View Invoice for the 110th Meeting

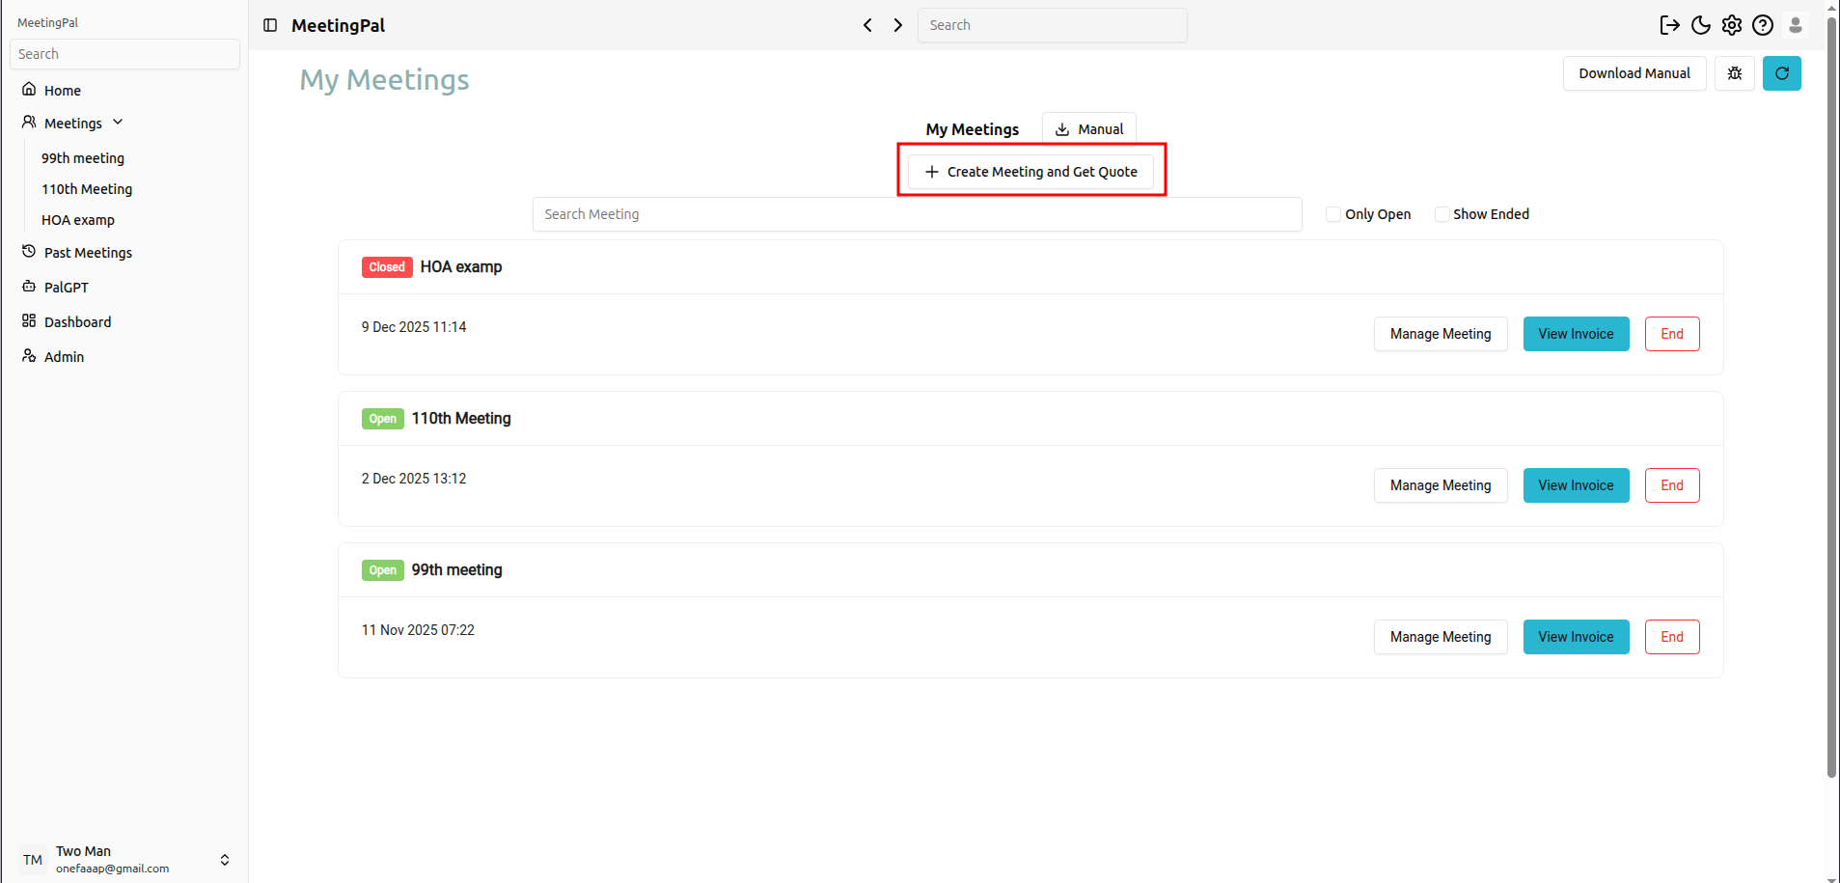pos(1575,484)
